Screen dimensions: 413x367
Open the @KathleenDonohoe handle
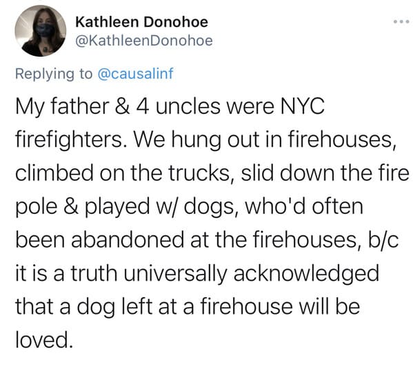click(144, 41)
